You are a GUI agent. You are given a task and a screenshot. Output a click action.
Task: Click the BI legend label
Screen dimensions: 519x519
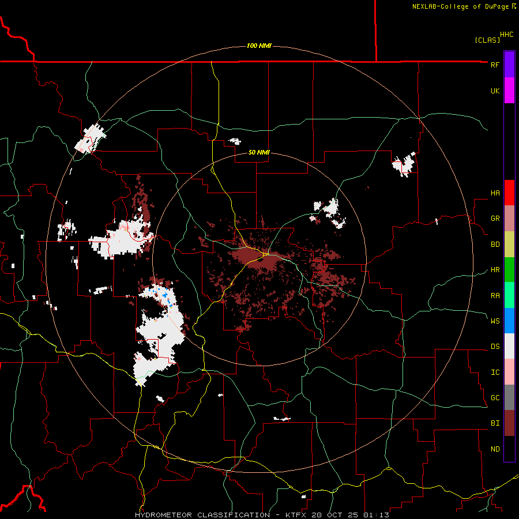point(495,423)
